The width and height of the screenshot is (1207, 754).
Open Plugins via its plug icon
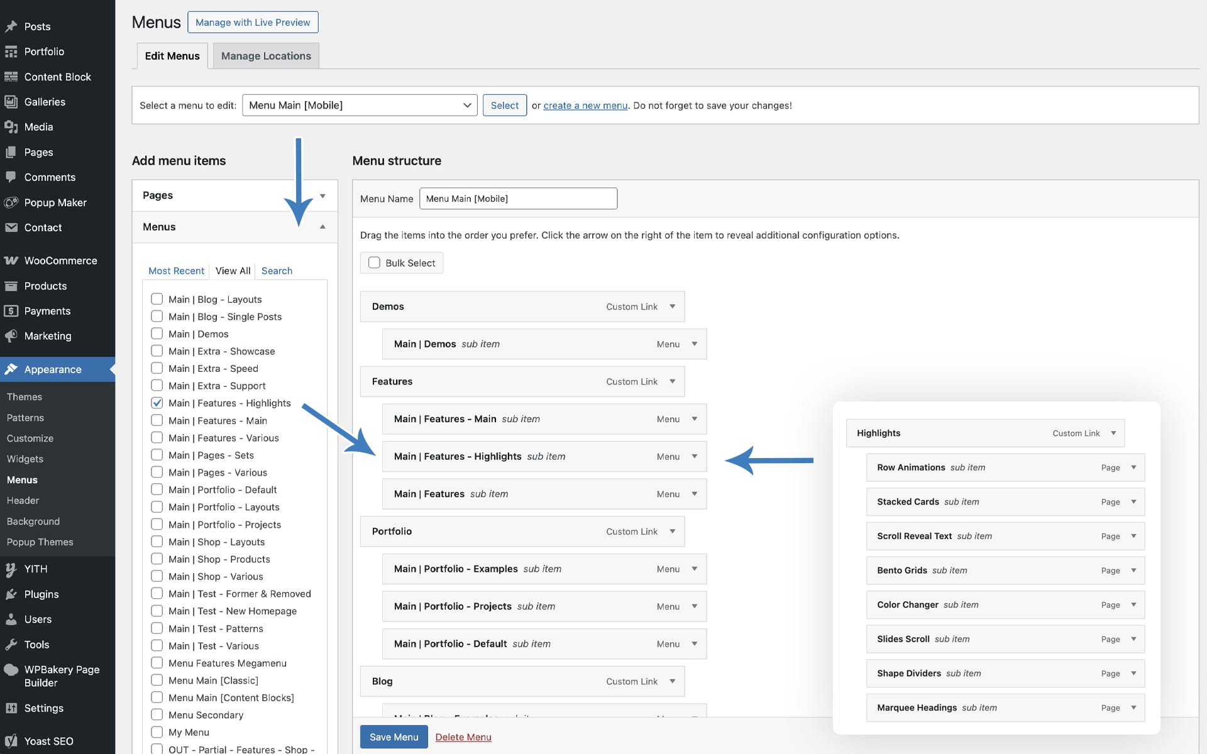(11, 594)
